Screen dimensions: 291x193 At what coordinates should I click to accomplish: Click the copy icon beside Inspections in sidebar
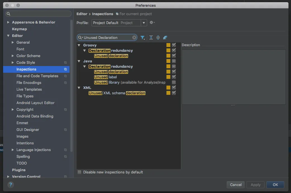[x=65, y=69]
